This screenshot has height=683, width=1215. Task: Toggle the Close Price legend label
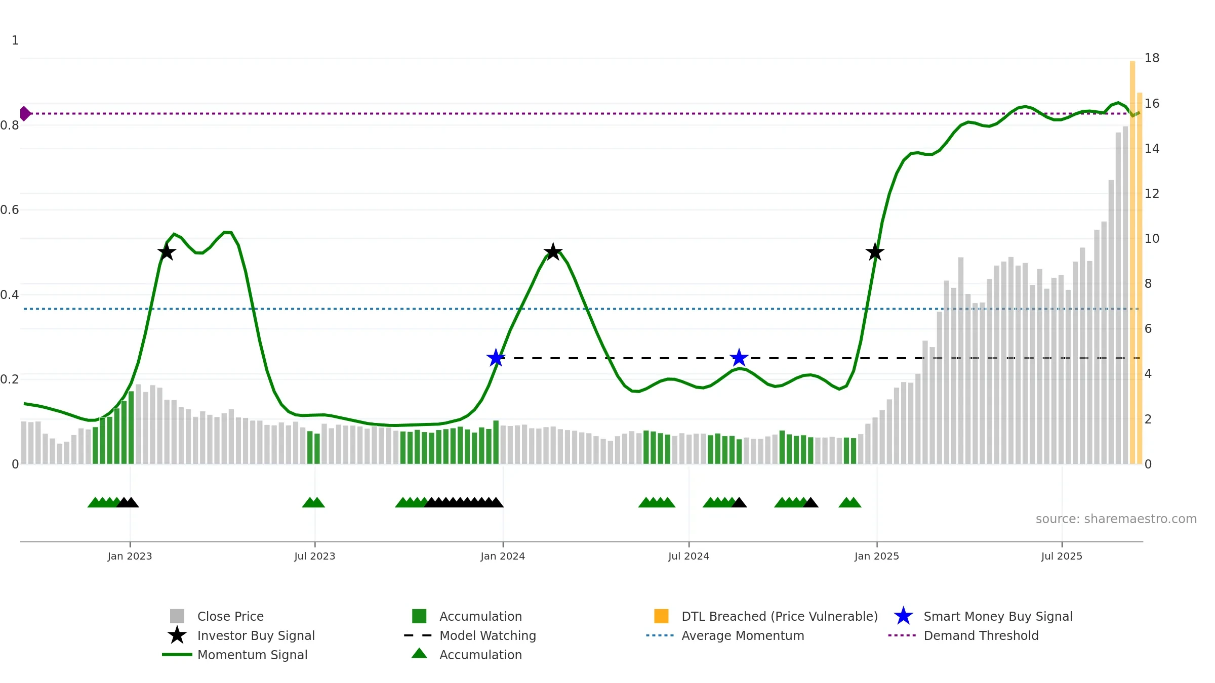(230, 616)
